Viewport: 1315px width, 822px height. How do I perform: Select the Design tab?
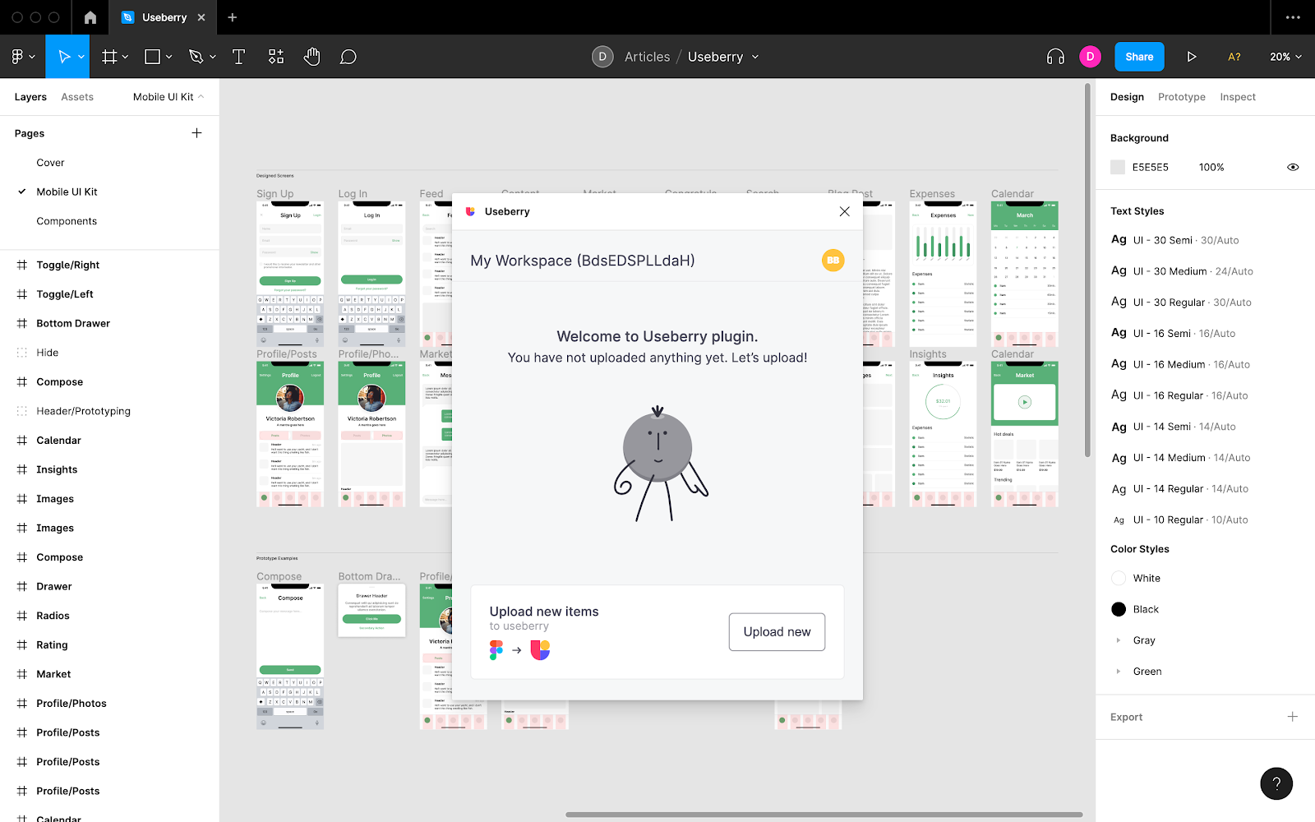point(1127,97)
